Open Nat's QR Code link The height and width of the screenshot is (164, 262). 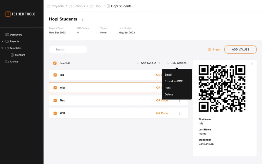pos(162,101)
